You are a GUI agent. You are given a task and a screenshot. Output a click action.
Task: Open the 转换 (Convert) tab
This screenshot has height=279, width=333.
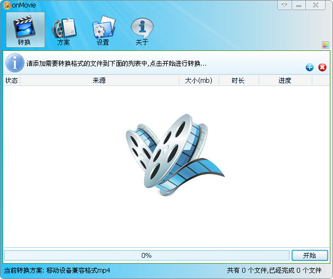25,30
